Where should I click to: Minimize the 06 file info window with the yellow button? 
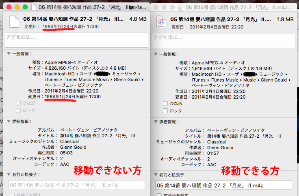(x=17, y=7)
